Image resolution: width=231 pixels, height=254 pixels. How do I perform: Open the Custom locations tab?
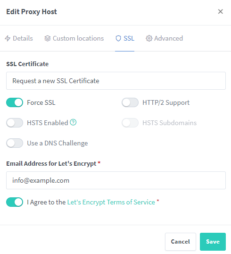pyautogui.click(x=74, y=38)
